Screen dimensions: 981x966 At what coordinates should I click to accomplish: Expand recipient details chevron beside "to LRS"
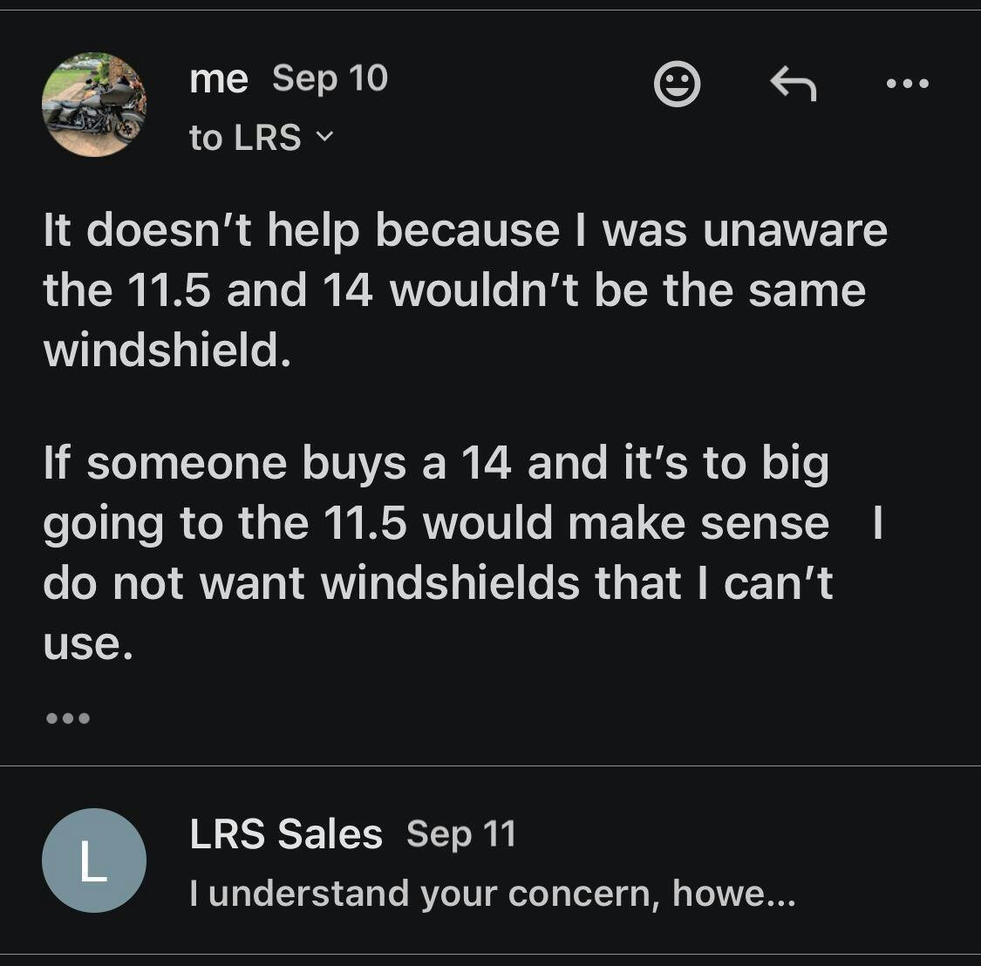pyautogui.click(x=324, y=137)
